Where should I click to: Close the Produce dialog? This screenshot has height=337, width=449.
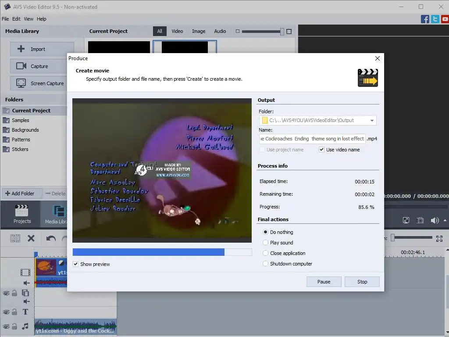pos(378,58)
